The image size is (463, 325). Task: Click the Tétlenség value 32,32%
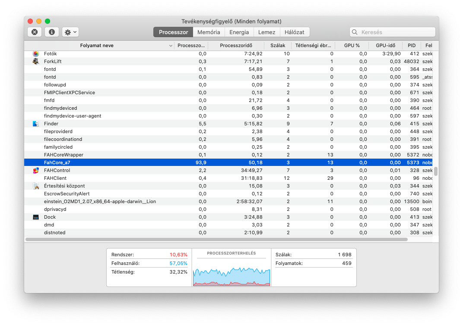(178, 272)
